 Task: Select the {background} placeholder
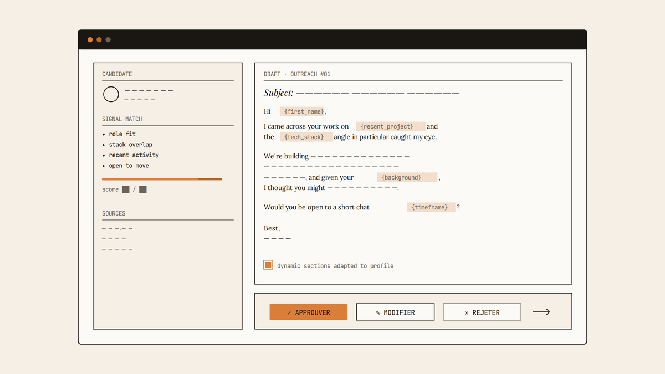(x=407, y=177)
